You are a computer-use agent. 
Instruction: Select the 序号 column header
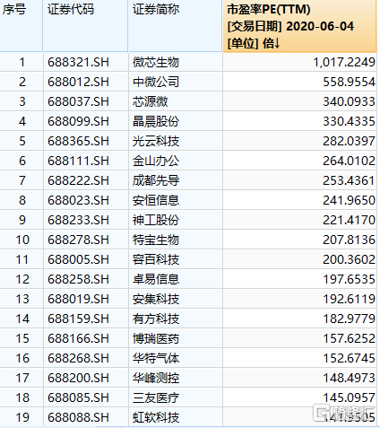[21, 26]
